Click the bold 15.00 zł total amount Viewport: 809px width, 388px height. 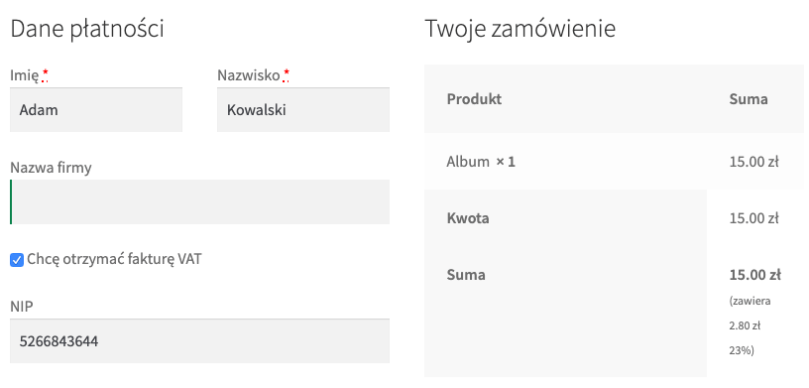tap(754, 275)
